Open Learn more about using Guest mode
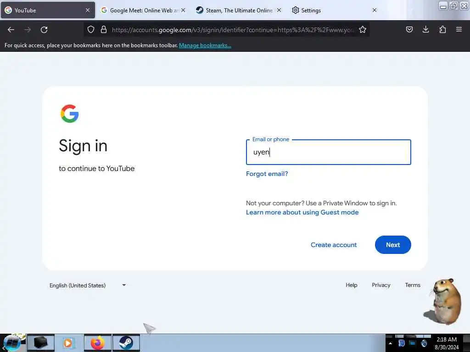The width and height of the screenshot is (470, 352). (302, 212)
